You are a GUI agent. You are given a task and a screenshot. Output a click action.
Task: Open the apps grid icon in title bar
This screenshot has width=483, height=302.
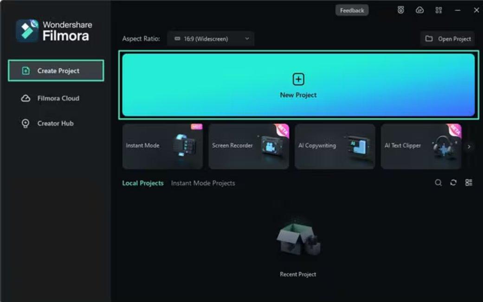click(x=438, y=10)
